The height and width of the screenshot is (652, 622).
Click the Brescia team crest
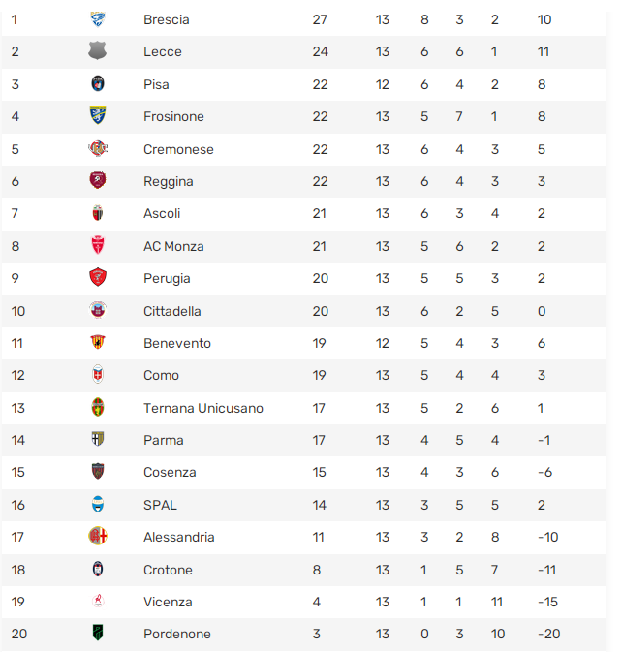point(98,19)
